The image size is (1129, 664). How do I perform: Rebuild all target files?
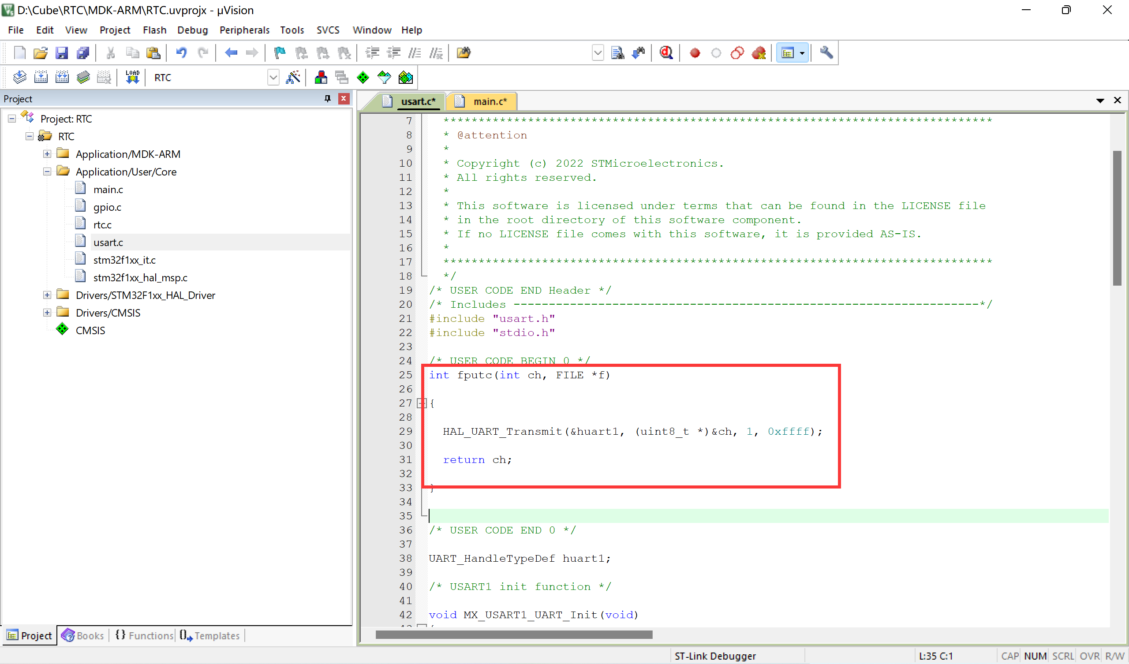click(x=62, y=78)
